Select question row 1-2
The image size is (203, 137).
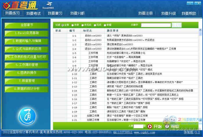point(126,40)
